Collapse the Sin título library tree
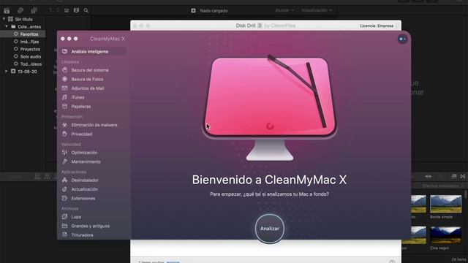 coord(4,19)
